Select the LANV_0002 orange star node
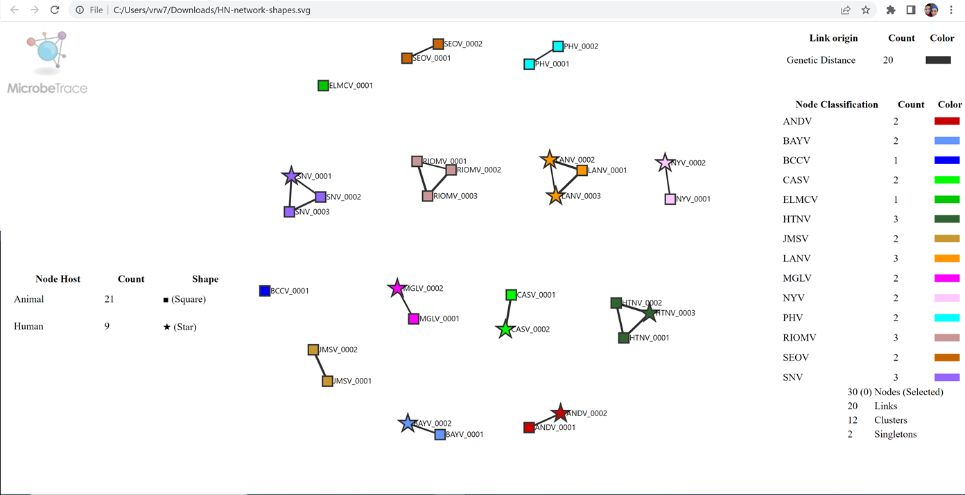Screen dimensions: 965x495 click(548, 160)
